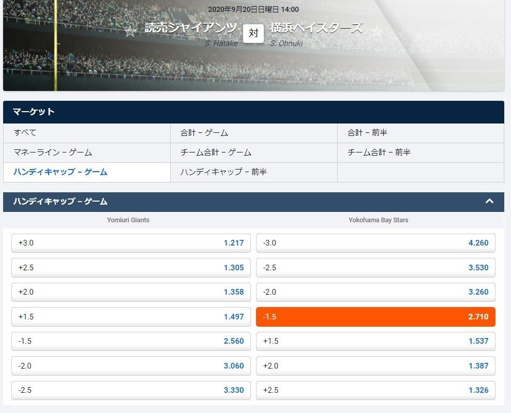The image size is (511, 413).
Task: Bet Bay Stars -2.5 at 3.530
Action: point(376,268)
